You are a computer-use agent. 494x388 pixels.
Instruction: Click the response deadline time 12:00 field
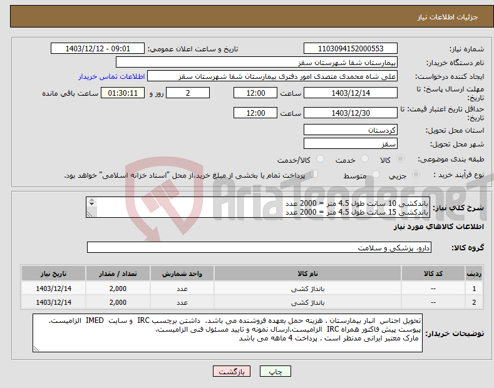[x=255, y=93]
